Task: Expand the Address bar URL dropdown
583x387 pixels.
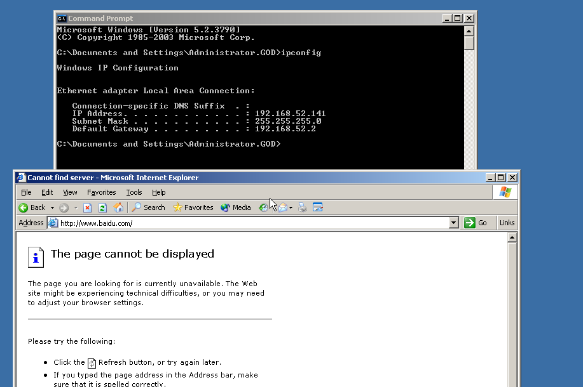Action: 453,223
